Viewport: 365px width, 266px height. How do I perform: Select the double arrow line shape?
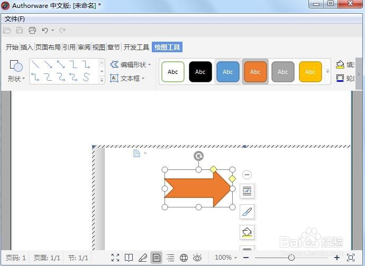coord(61,64)
